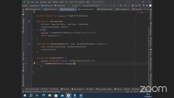The image size is (174, 98).
Task: Click the UTF-8 encoding indicator in status bar
Action: 135,92
